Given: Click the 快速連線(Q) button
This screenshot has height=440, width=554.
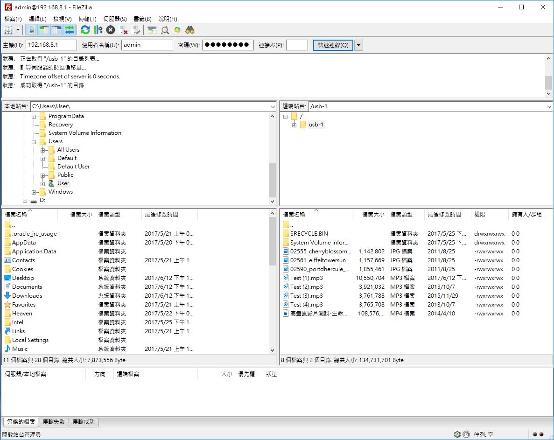Looking at the screenshot, I should [333, 45].
